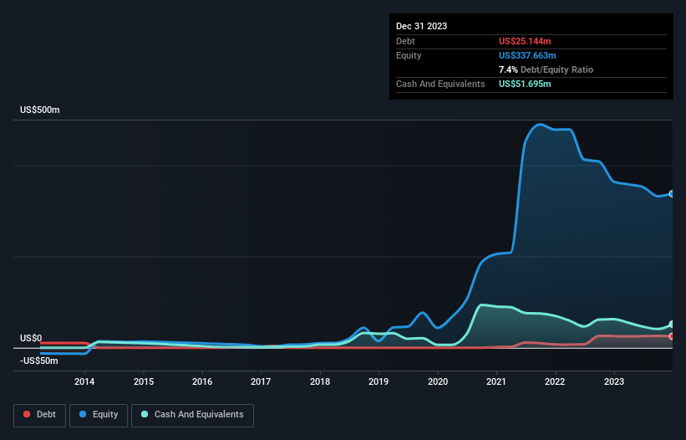Click the 2017 x-axis label
This screenshot has height=440, width=686.
(x=261, y=381)
